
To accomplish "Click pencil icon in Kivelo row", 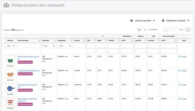I will tap(179, 99).
